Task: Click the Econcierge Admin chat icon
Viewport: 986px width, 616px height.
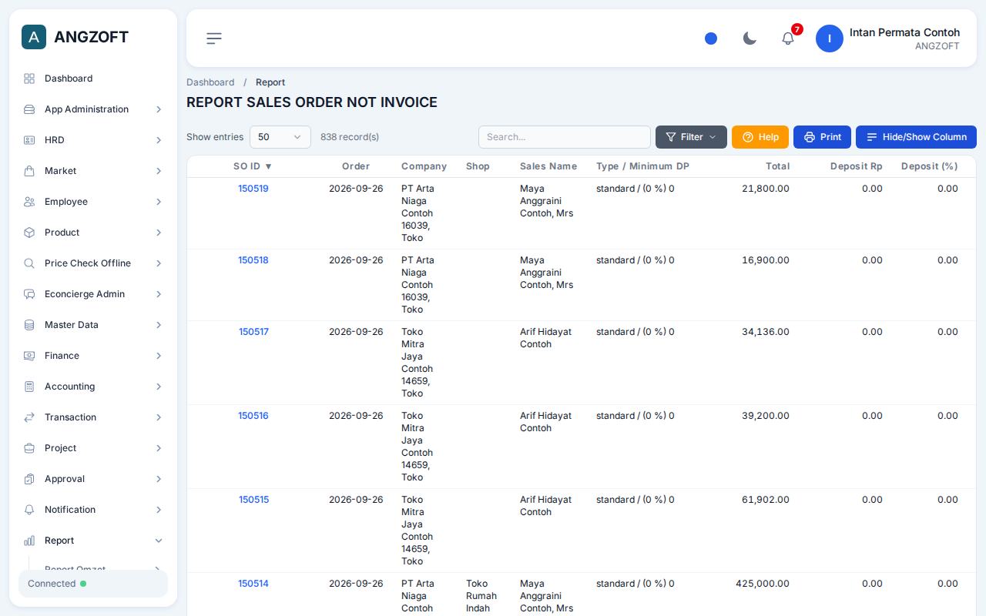Action: (29, 294)
